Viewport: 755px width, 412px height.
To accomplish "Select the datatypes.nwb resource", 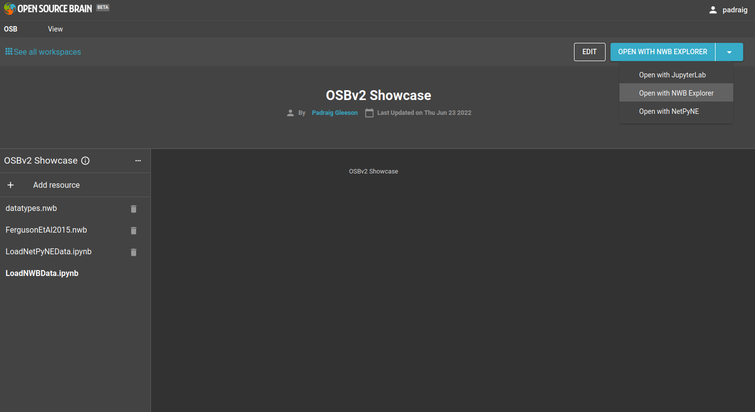I will [x=31, y=208].
